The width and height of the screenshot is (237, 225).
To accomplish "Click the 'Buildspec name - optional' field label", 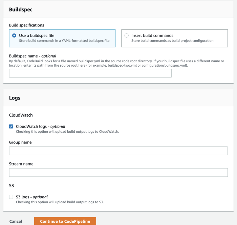I will coord(33,56).
